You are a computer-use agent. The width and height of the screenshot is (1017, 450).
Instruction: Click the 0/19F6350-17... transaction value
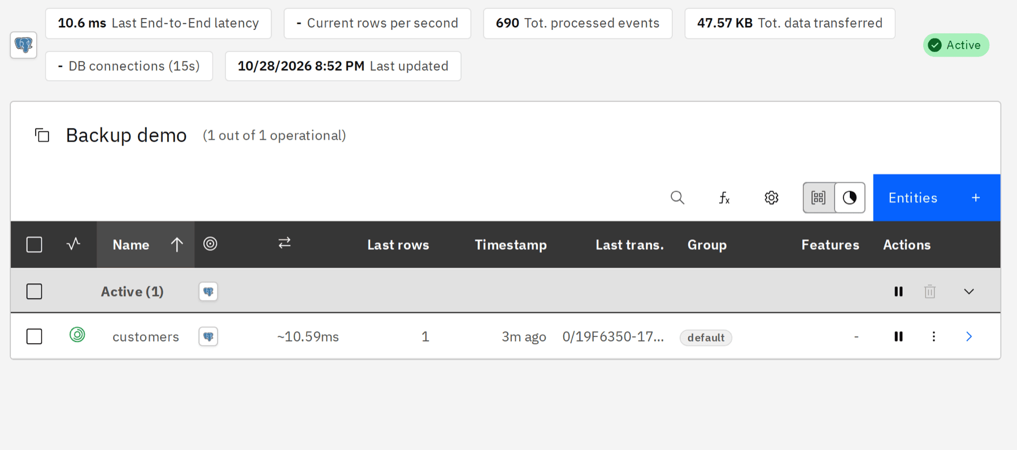(x=613, y=337)
